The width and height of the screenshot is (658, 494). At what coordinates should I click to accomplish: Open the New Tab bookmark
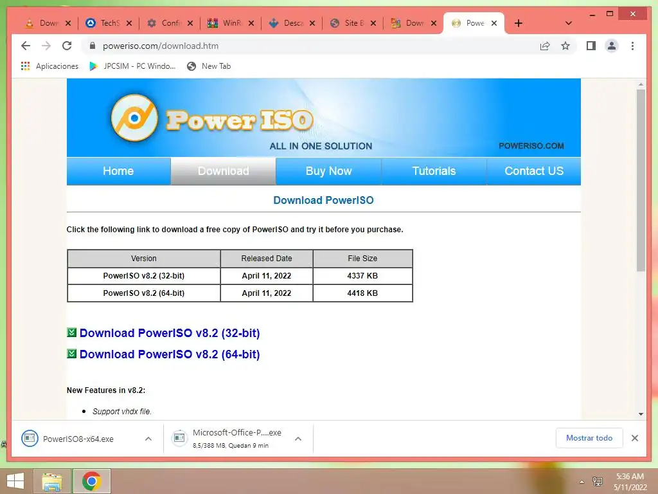[x=209, y=66]
